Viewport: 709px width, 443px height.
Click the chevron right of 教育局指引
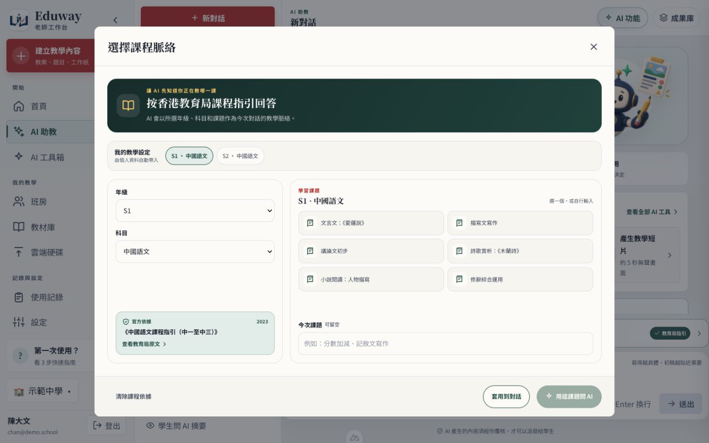coord(699,334)
